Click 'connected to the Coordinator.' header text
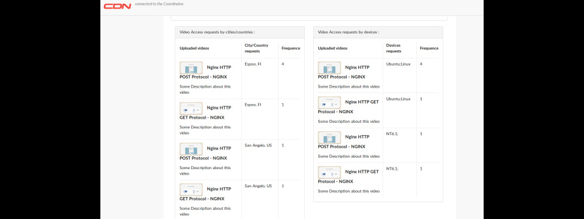This screenshot has height=219, width=584. pos(159,4)
